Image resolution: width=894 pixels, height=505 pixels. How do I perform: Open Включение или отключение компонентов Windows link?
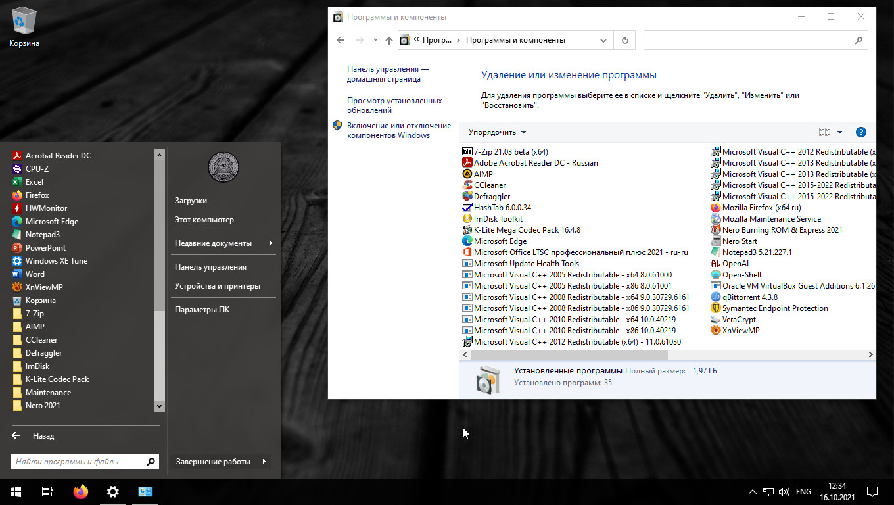(x=399, y=130)
